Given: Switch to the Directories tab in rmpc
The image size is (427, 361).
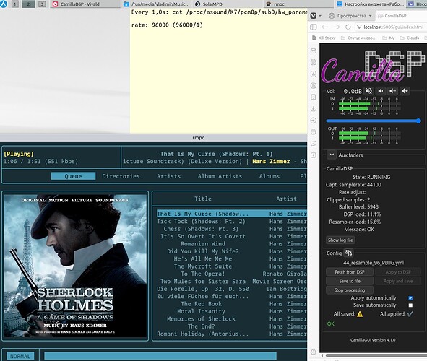Looking at the screenshot, I should [121, 176].
